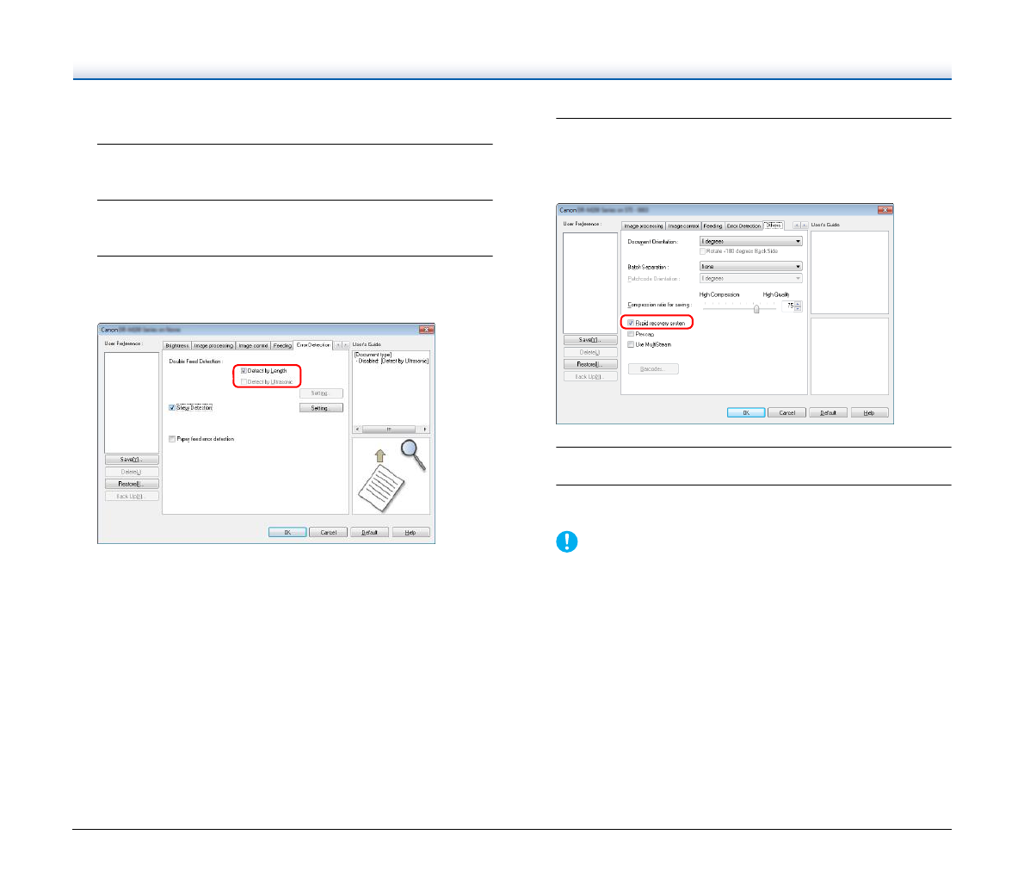Toggle the Detect by Length checkbox
This screenshot has width=1024, height=878.
click(x=244, y=371)
